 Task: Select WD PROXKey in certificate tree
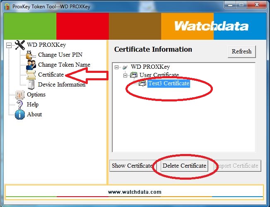[x=150, y=67]
